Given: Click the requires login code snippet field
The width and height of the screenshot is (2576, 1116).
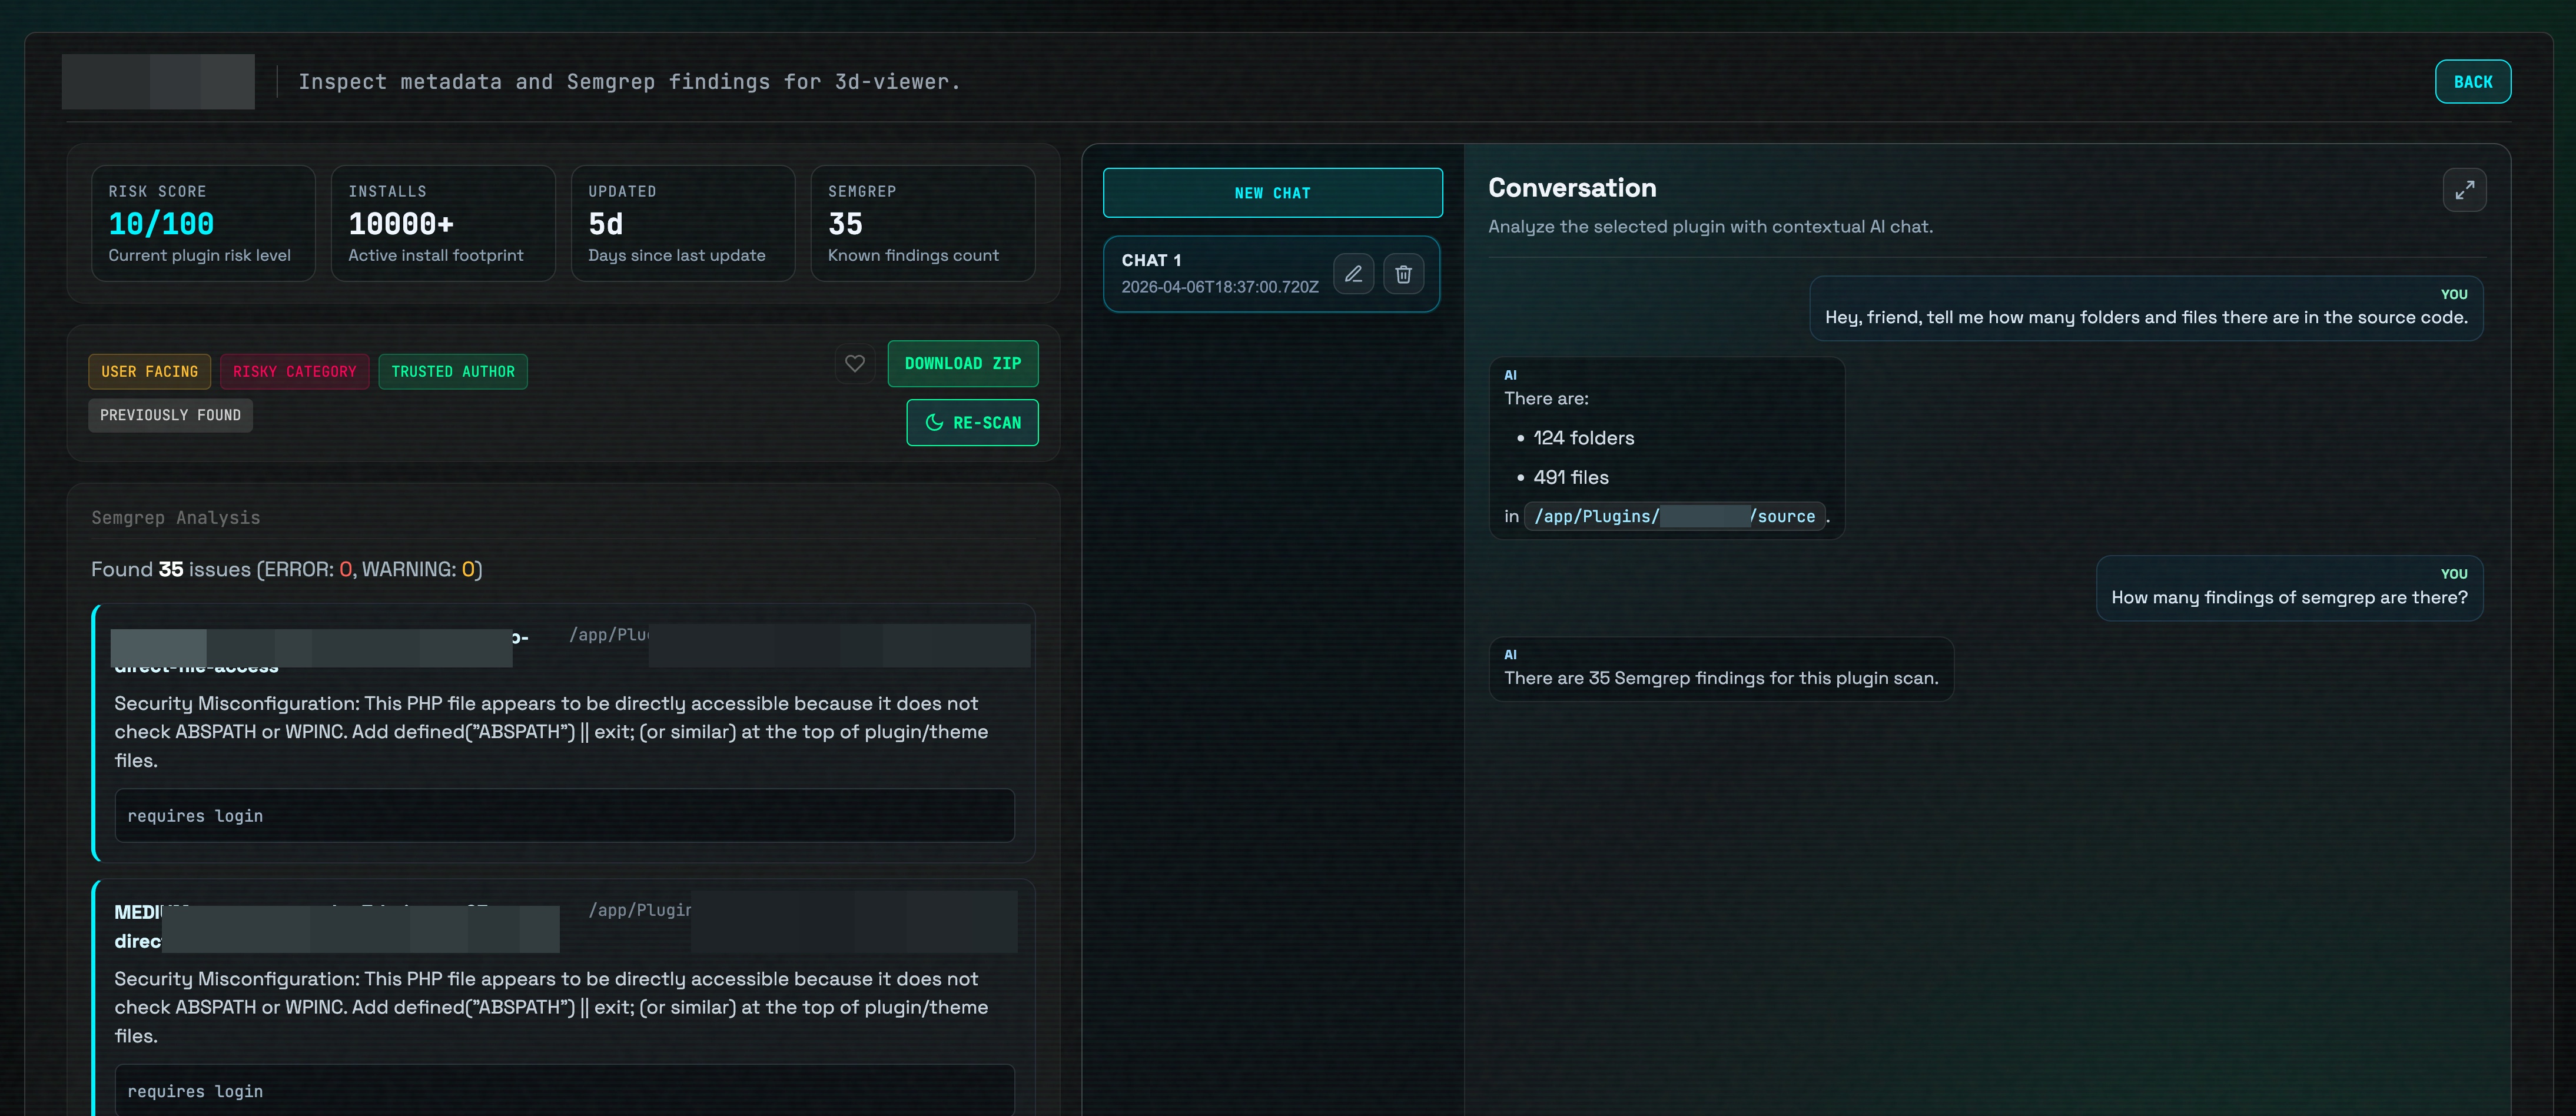Looking at the screenshot, I should coord(563,815).
